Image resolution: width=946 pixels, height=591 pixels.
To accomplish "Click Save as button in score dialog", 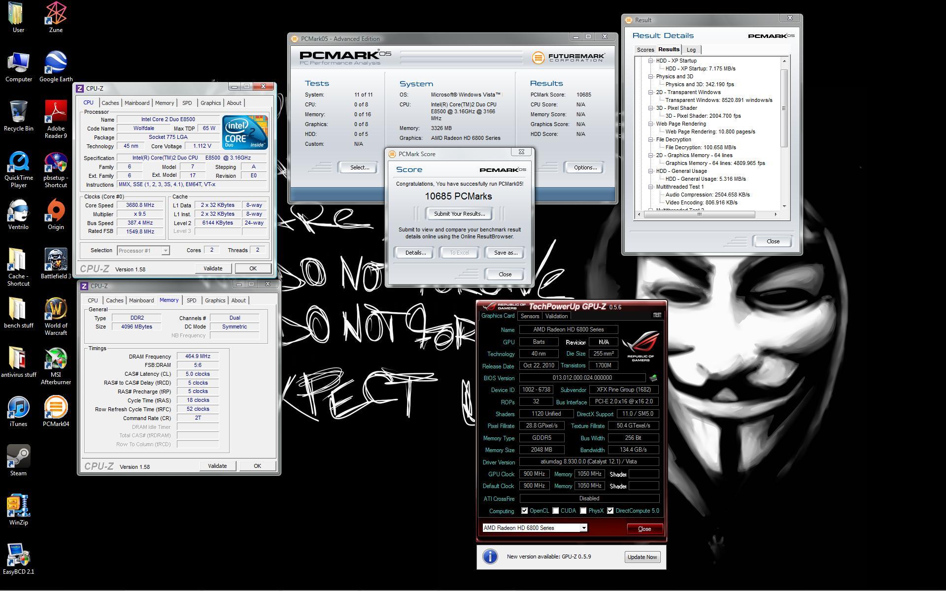I will [506, 253].
